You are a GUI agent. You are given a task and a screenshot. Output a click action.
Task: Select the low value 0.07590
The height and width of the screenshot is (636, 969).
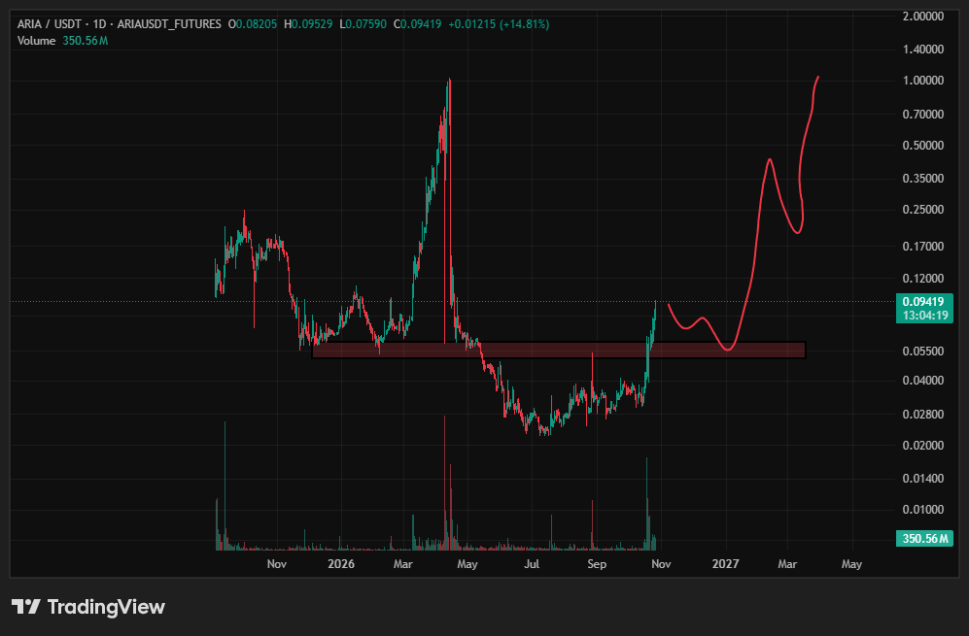click(365, 24)
